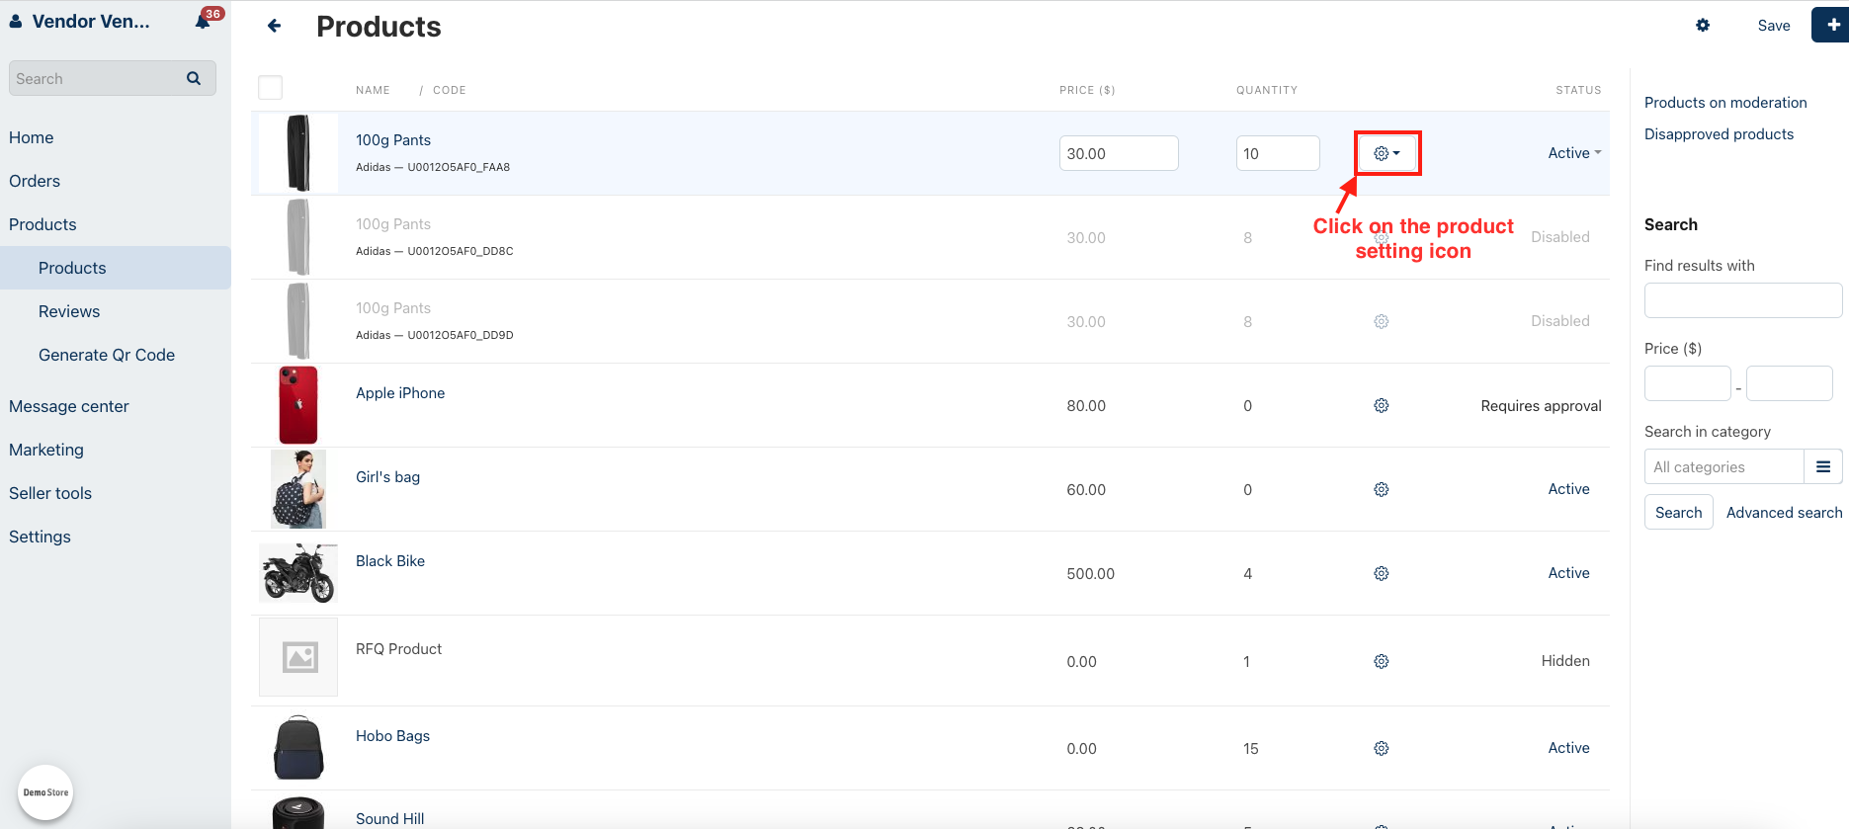Open the page settings gear in header
This screenshot has width=1849, height=829.
point(1702,26)
